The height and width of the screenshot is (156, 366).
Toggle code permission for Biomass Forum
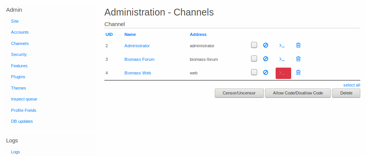pos(282,59)
